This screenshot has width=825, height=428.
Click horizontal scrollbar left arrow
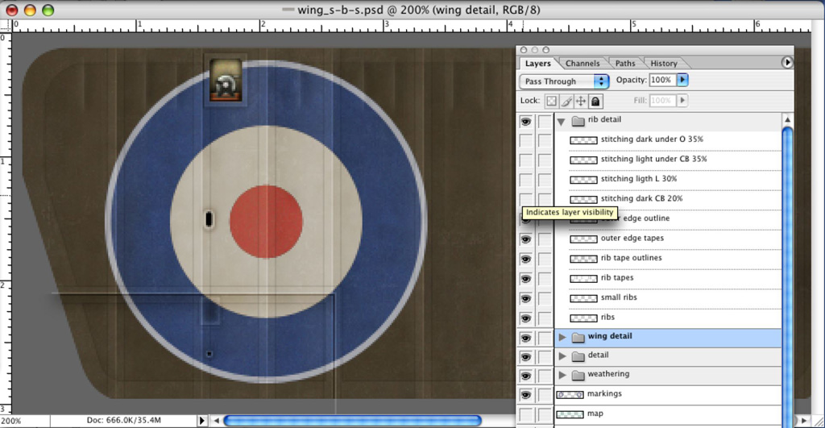coord(216,421)
